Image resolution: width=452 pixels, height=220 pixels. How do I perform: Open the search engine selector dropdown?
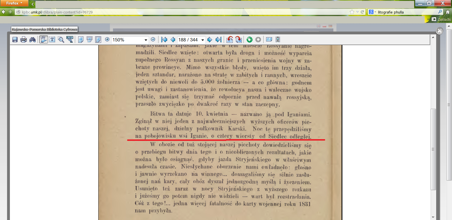coord(372,12)
